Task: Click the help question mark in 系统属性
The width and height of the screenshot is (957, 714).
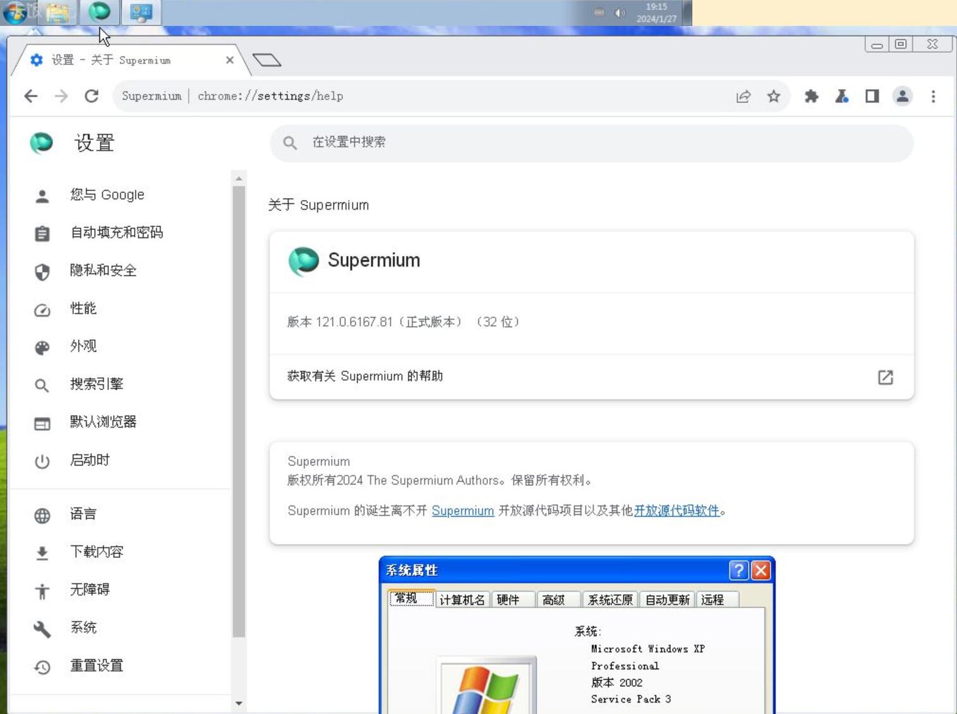Action: tap(738, 571)
